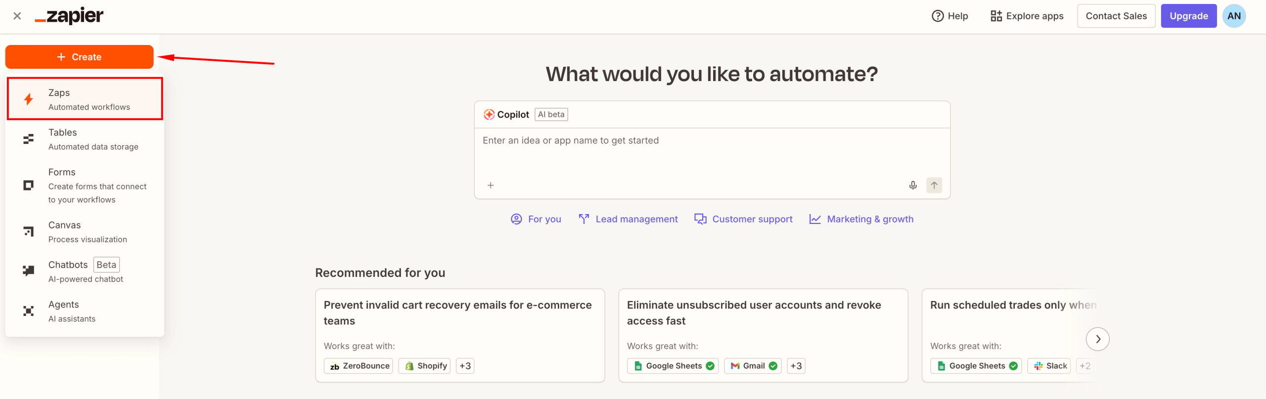Click the Zaps lightning bolt icon
The height and width of the screenshot is (399, 1266).
[x=29, y=99]
